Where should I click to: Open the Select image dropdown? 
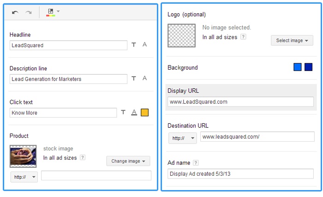292,41
